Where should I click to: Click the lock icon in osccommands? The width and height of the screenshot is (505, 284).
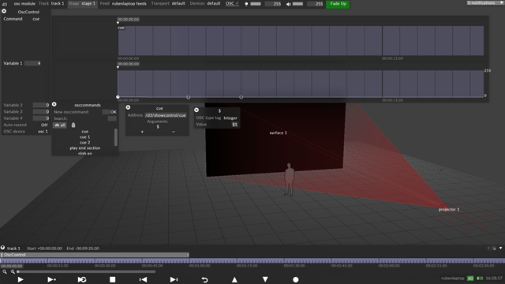point(73,125)
